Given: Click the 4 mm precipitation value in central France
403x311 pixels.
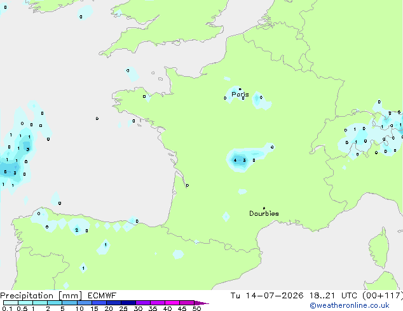Looking at the screenshot, I should coord(235,161).
